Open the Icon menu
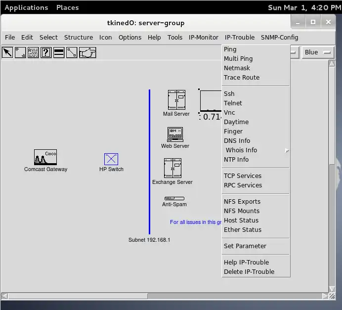This screenshot has width=342, height=310. (x=106, y=37)
